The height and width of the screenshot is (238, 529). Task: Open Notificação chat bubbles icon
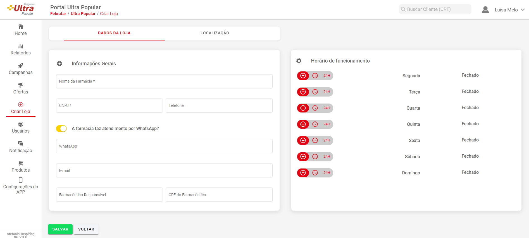pos(21,144)
